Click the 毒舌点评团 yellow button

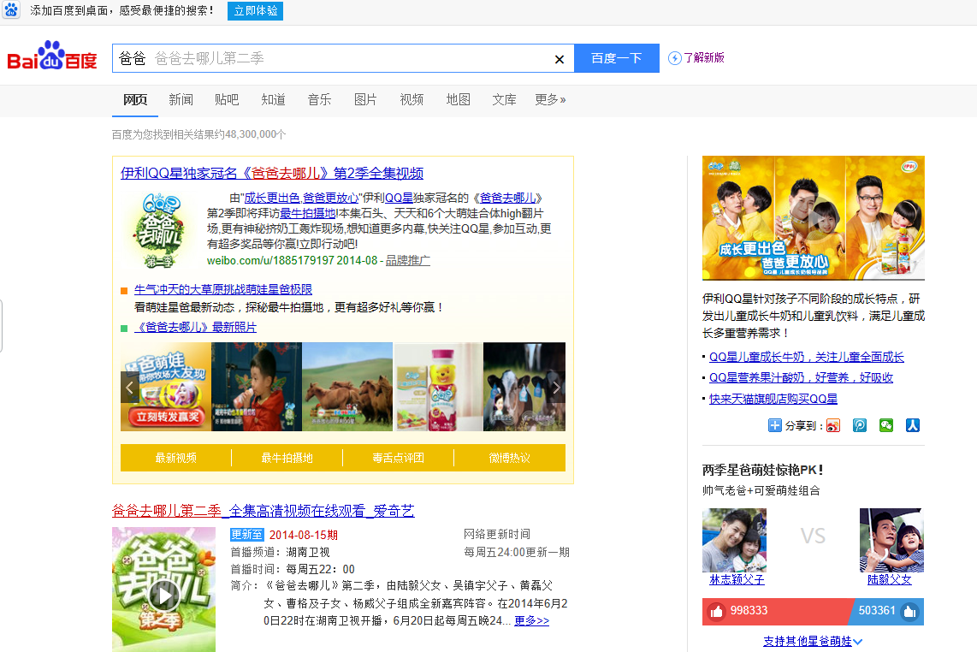point(398,458)
